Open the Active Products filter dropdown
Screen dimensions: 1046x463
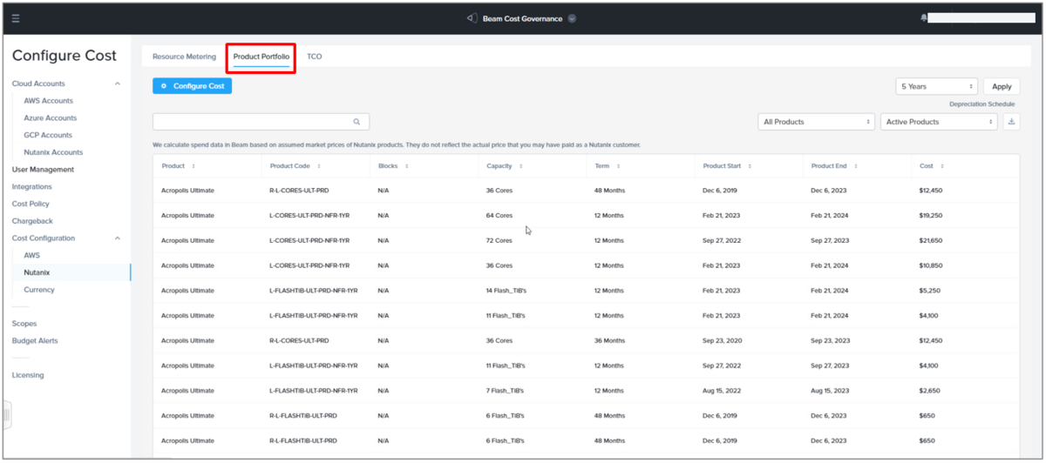[x=939, y=122]
